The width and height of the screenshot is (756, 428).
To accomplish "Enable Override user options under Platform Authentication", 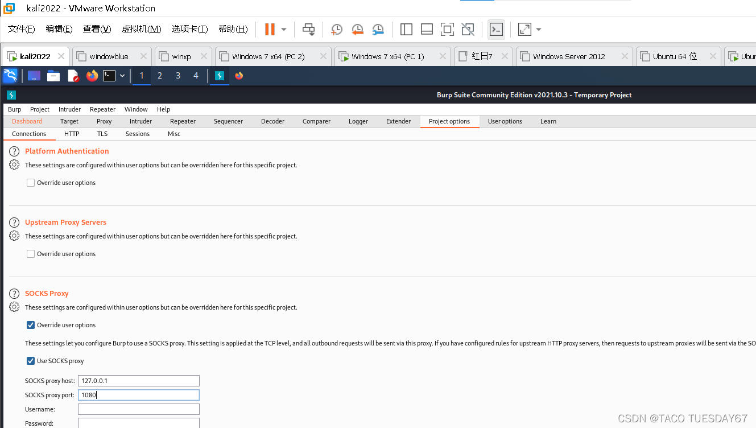I will pos(31,183).
